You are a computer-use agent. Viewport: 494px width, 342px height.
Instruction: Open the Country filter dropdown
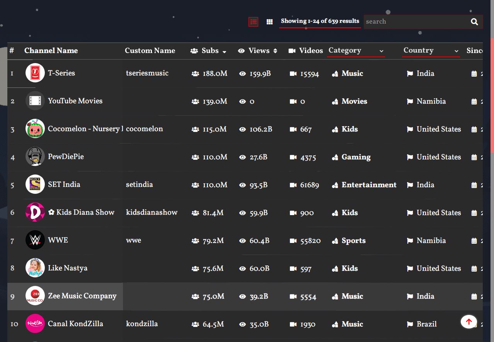coord(431,51)
